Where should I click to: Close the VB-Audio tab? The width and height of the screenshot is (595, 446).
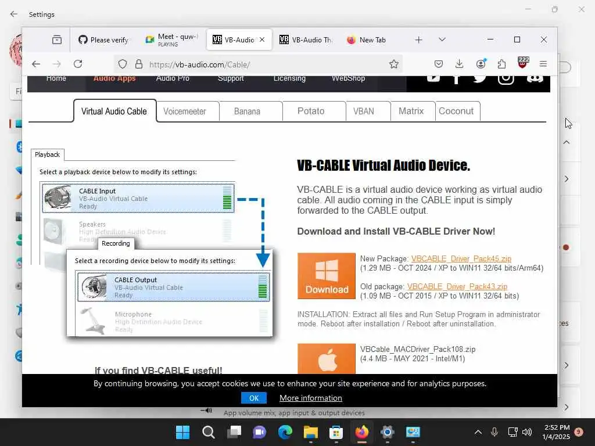[x=262, y=39]
